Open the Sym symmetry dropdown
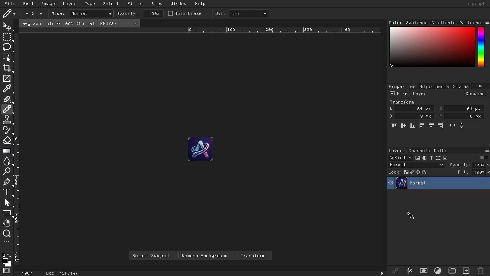The height and width of the screenshot is (276, 490). tap(249, 13)
